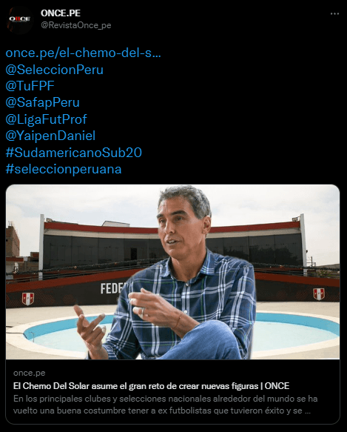Visit the @SeleccionPeru mention
This screenshot has height=432, width=347.
point(55,70)
